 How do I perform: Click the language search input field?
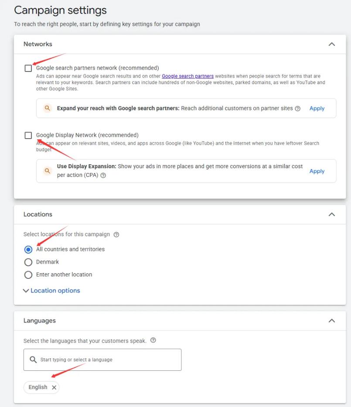[102, 360]
